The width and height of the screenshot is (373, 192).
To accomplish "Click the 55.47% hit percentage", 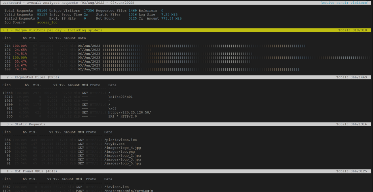I will pos(21,62).
